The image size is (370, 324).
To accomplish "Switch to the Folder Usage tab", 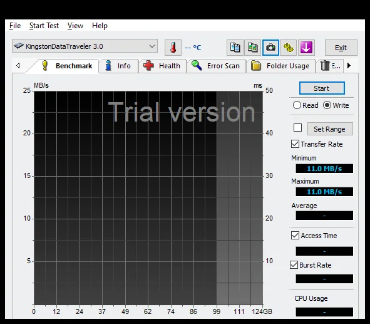I will [281, 66].
